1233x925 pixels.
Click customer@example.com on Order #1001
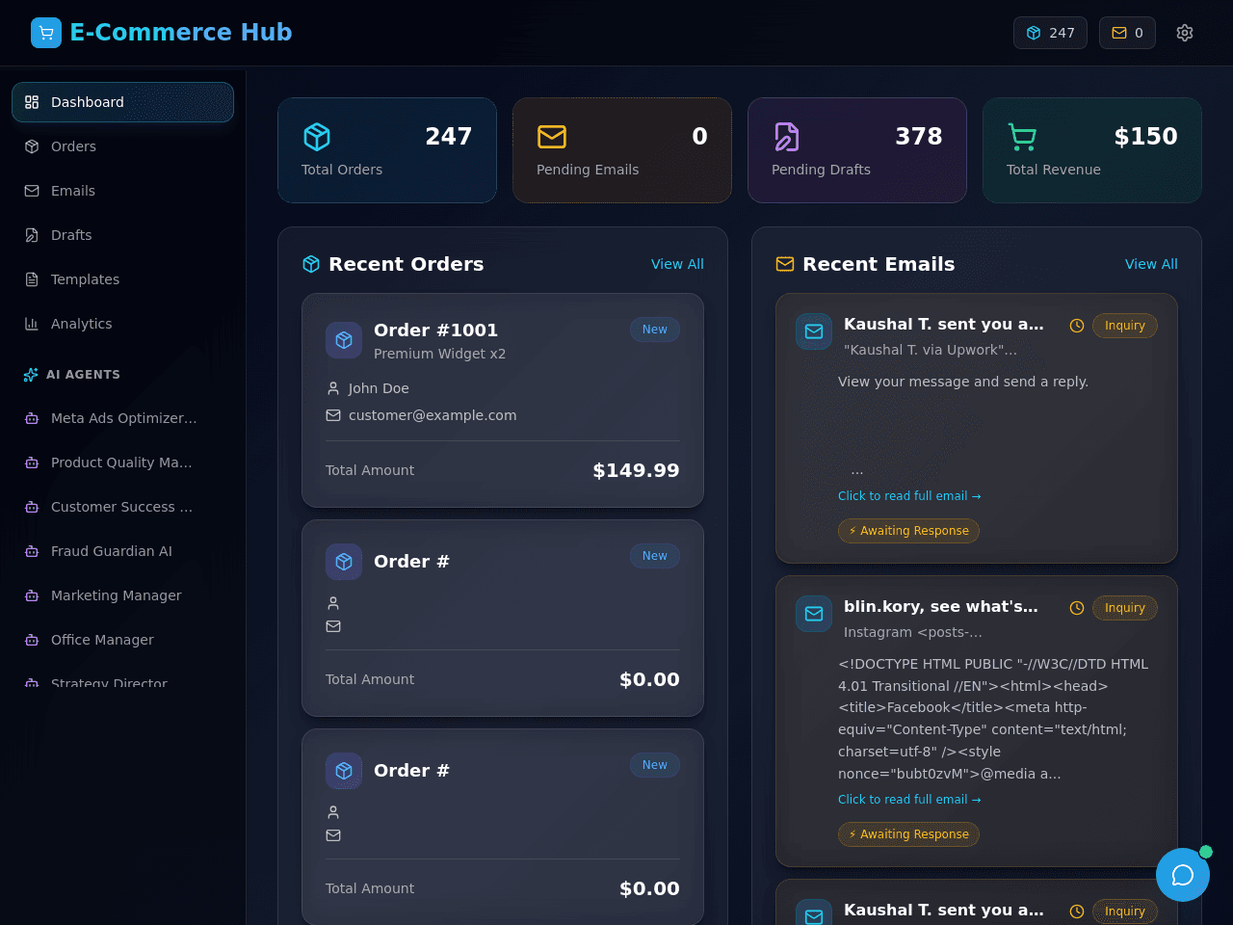point(433,415)
